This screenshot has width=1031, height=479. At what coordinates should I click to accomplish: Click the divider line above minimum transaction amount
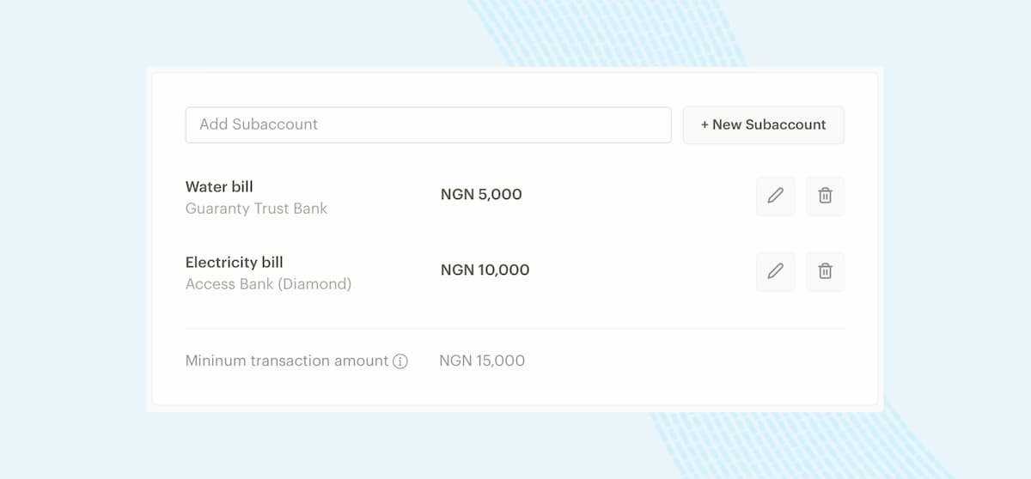pyautogui.click(x=515, y=328)
